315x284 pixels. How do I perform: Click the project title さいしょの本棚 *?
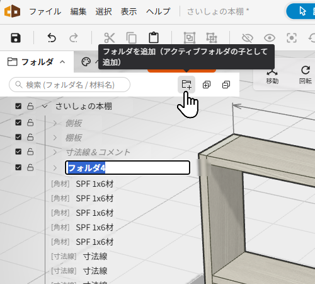pos(218,11)
